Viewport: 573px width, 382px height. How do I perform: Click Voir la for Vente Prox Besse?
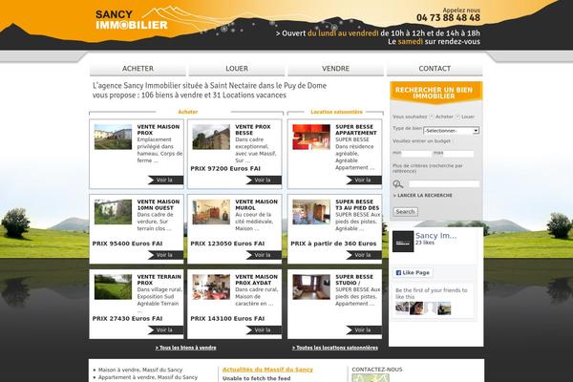tap(264, 180)
